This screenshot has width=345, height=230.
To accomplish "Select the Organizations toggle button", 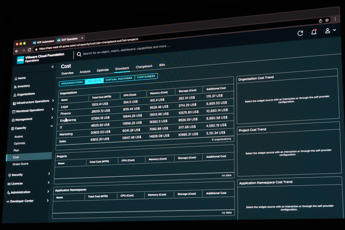I will (x=72, y=83).
